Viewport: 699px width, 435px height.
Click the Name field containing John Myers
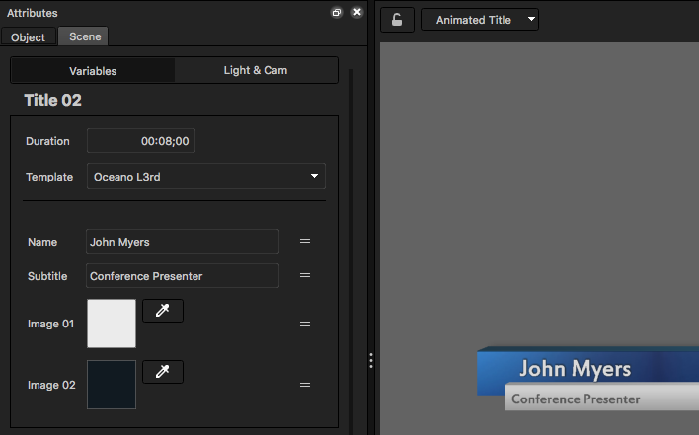(183, 242)
